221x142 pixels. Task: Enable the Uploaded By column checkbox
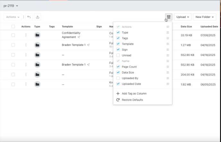coord(118,78)
